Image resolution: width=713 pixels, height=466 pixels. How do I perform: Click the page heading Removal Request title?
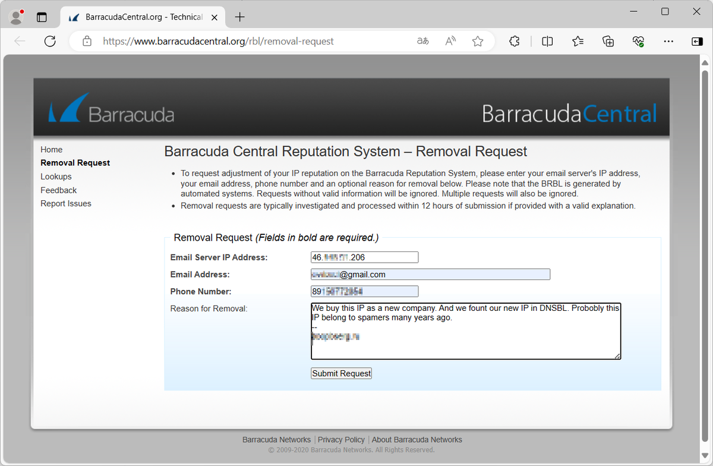click(346, 152)
